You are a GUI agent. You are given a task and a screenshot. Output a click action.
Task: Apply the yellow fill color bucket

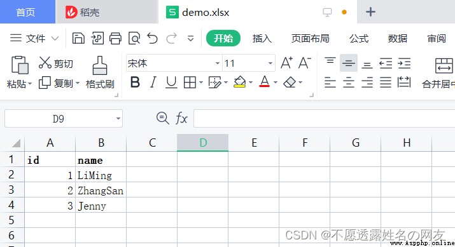pyautogui.click(x=240, y=83)
